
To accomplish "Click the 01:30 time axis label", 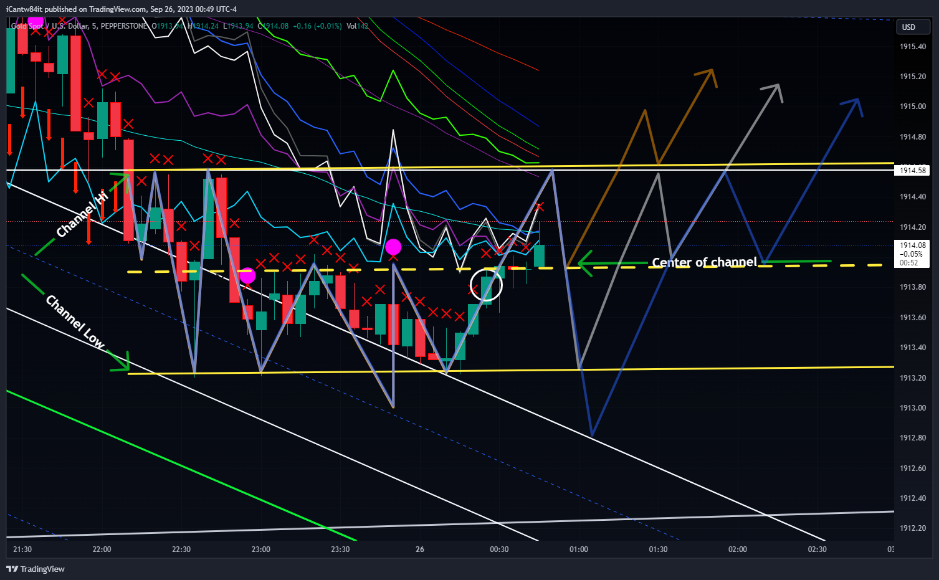I will click(x=659, y=549).
